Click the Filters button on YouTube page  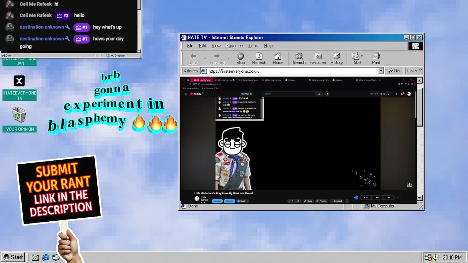coord(247,94)
